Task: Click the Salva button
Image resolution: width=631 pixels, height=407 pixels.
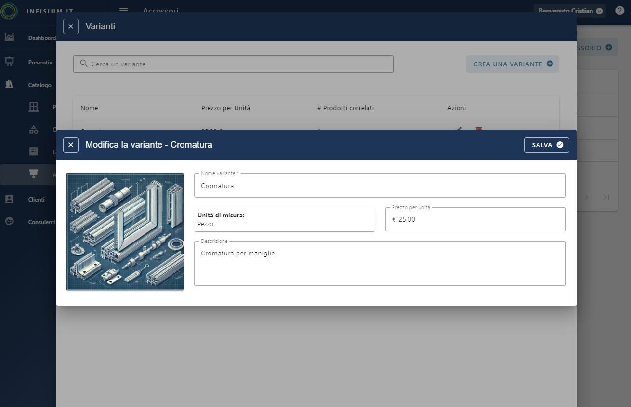Action: 546,145
